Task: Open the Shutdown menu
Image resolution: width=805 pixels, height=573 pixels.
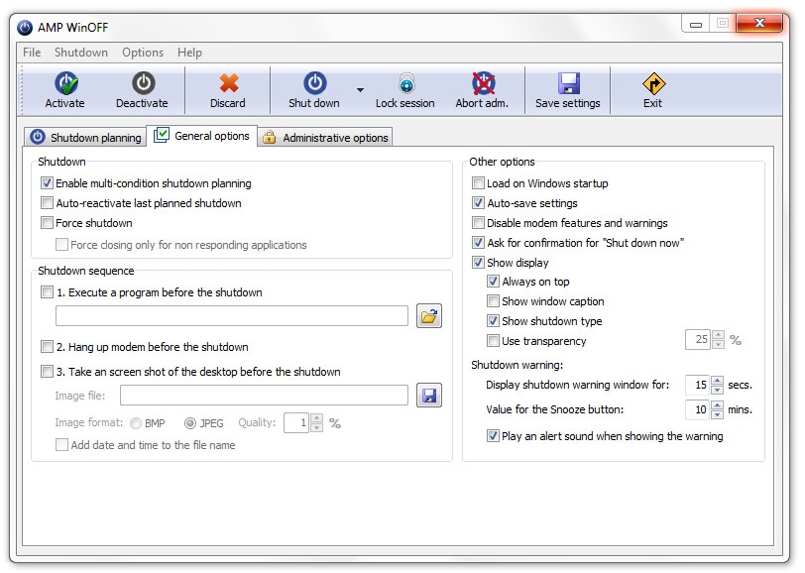Action: [x=81, y=53]
